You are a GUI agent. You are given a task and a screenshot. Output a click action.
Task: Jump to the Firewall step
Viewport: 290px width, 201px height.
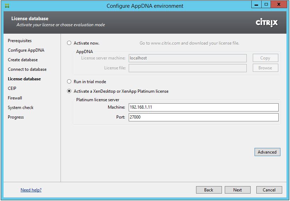[x=15, y=98]
